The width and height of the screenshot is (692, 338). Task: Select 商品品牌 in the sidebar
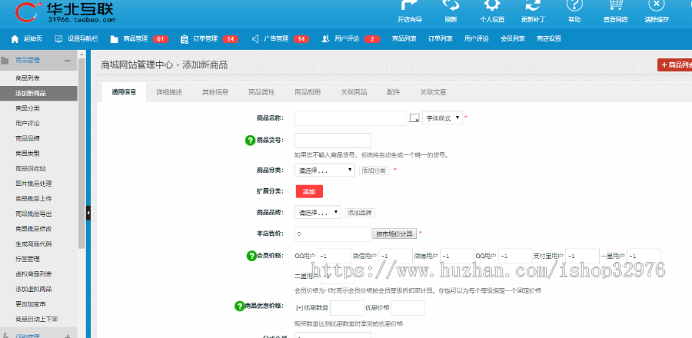[28, 138]
